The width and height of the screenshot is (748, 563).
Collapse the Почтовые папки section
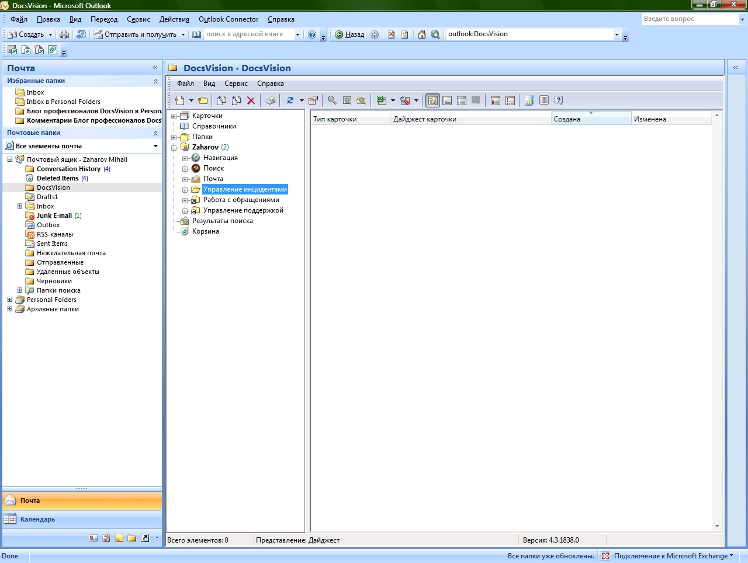155,133
